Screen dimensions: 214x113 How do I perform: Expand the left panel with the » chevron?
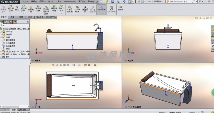pos(28,22)
